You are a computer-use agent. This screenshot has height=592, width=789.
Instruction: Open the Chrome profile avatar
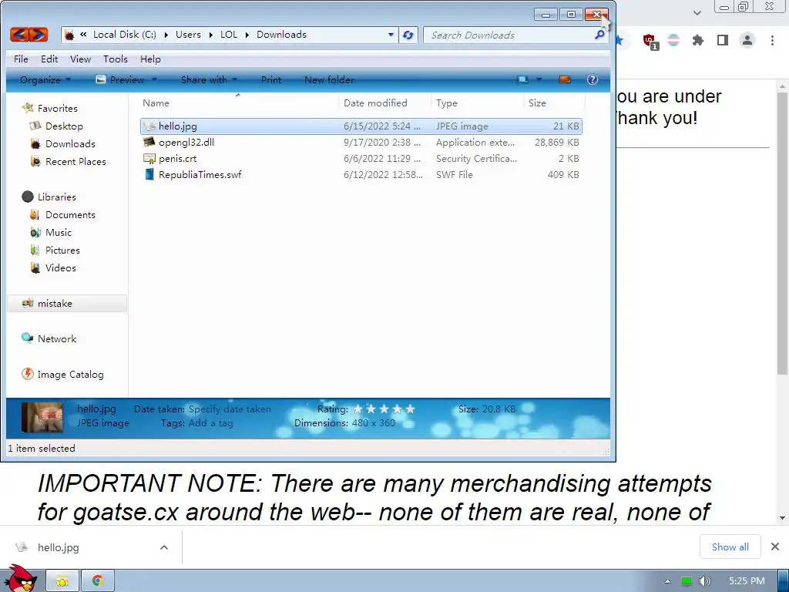[x=747, y=40]
